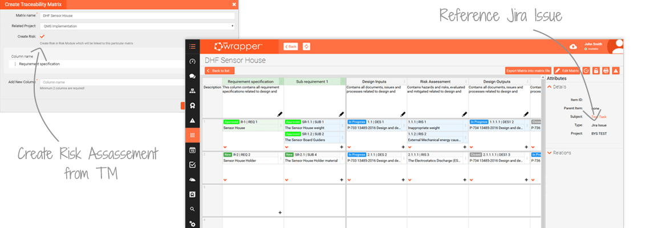Toggle the Create Risk checkbox
The width and height of the screenshot is (650, 228).
coord(42,36)
